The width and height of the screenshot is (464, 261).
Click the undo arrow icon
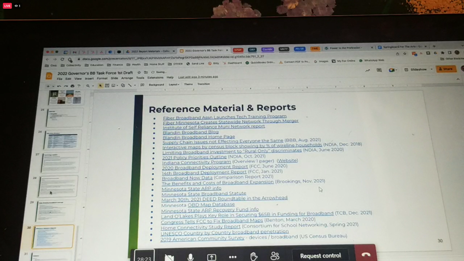tap(59, 86)
